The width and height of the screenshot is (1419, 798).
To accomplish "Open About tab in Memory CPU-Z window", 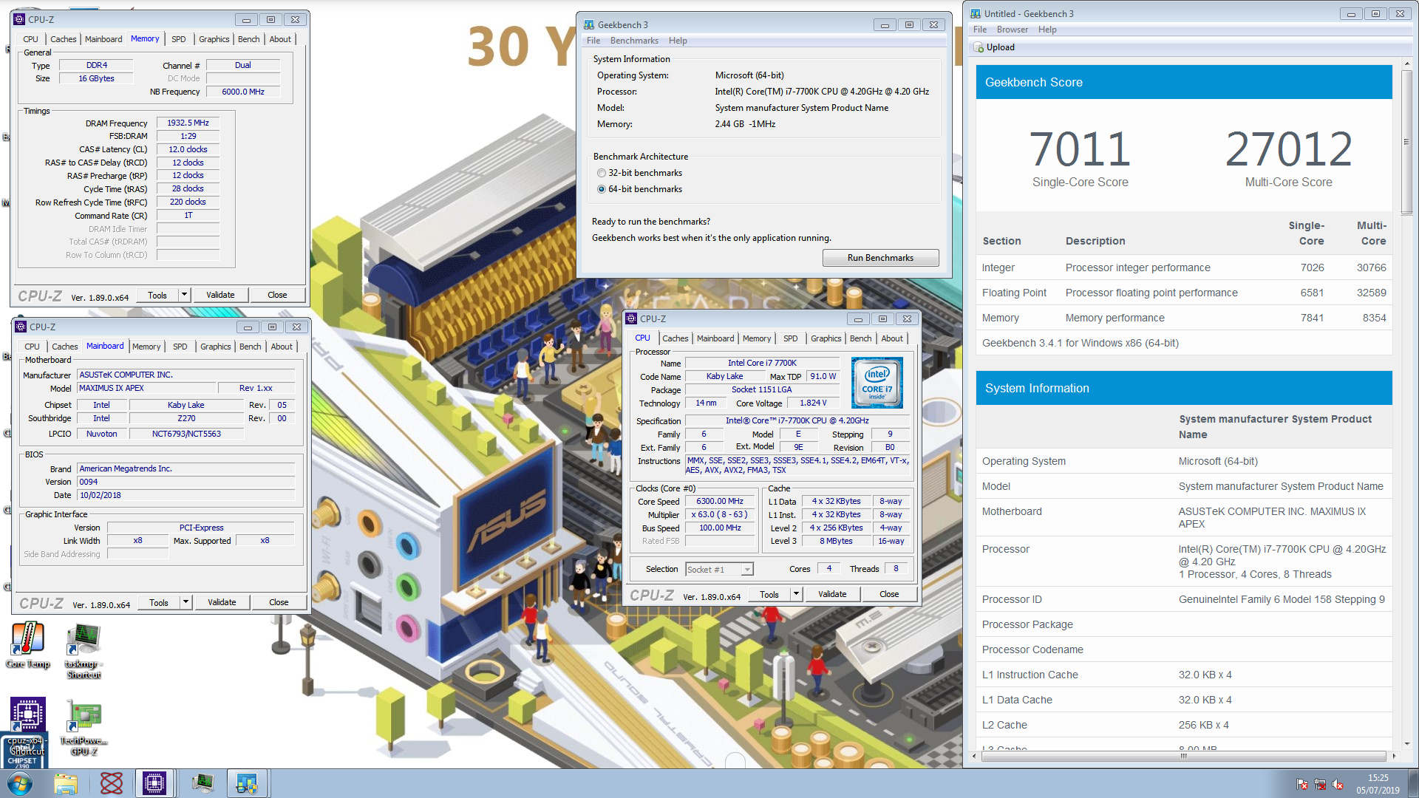I will [x=279, y=39].
